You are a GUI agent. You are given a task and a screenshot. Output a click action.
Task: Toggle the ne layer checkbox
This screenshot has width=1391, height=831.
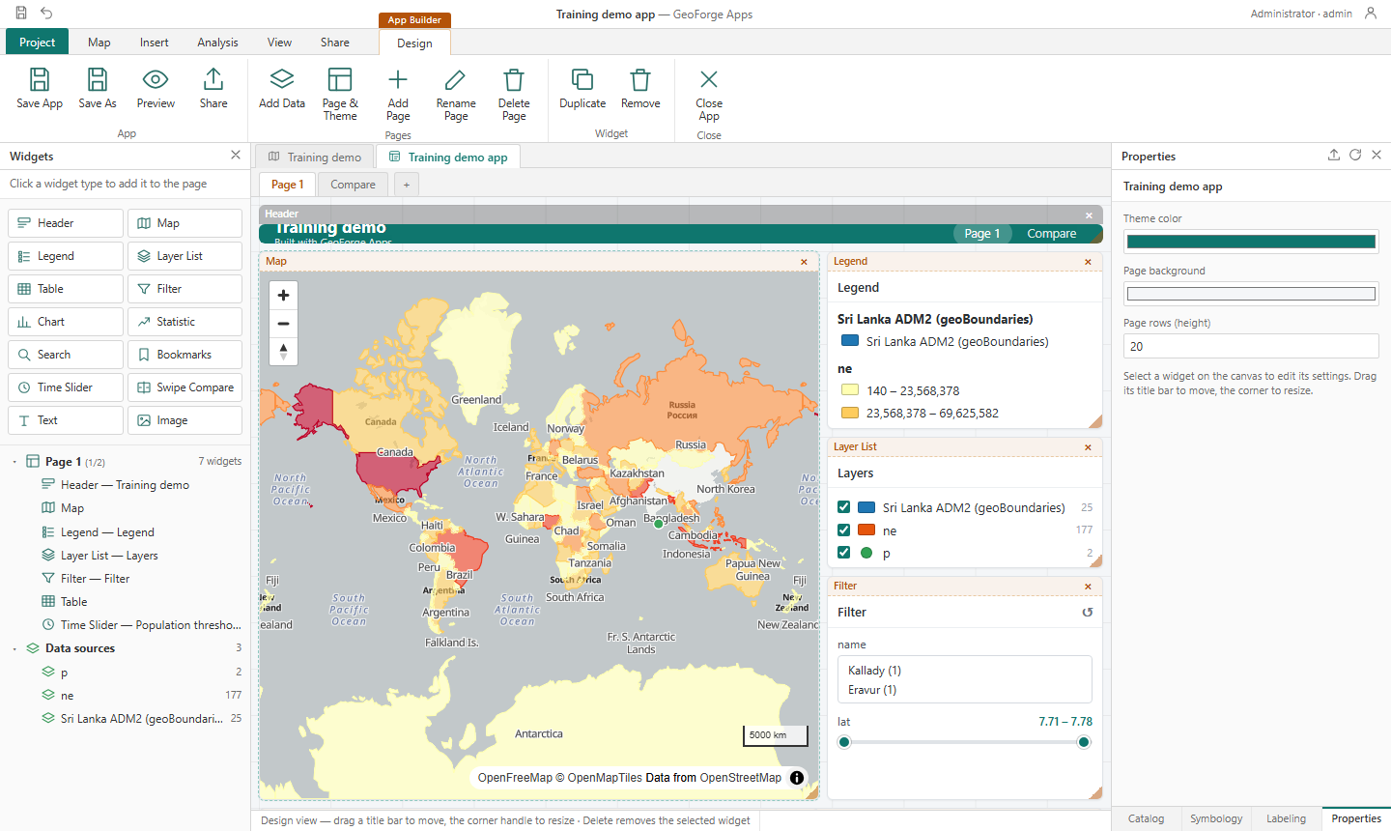click(844, 530)
